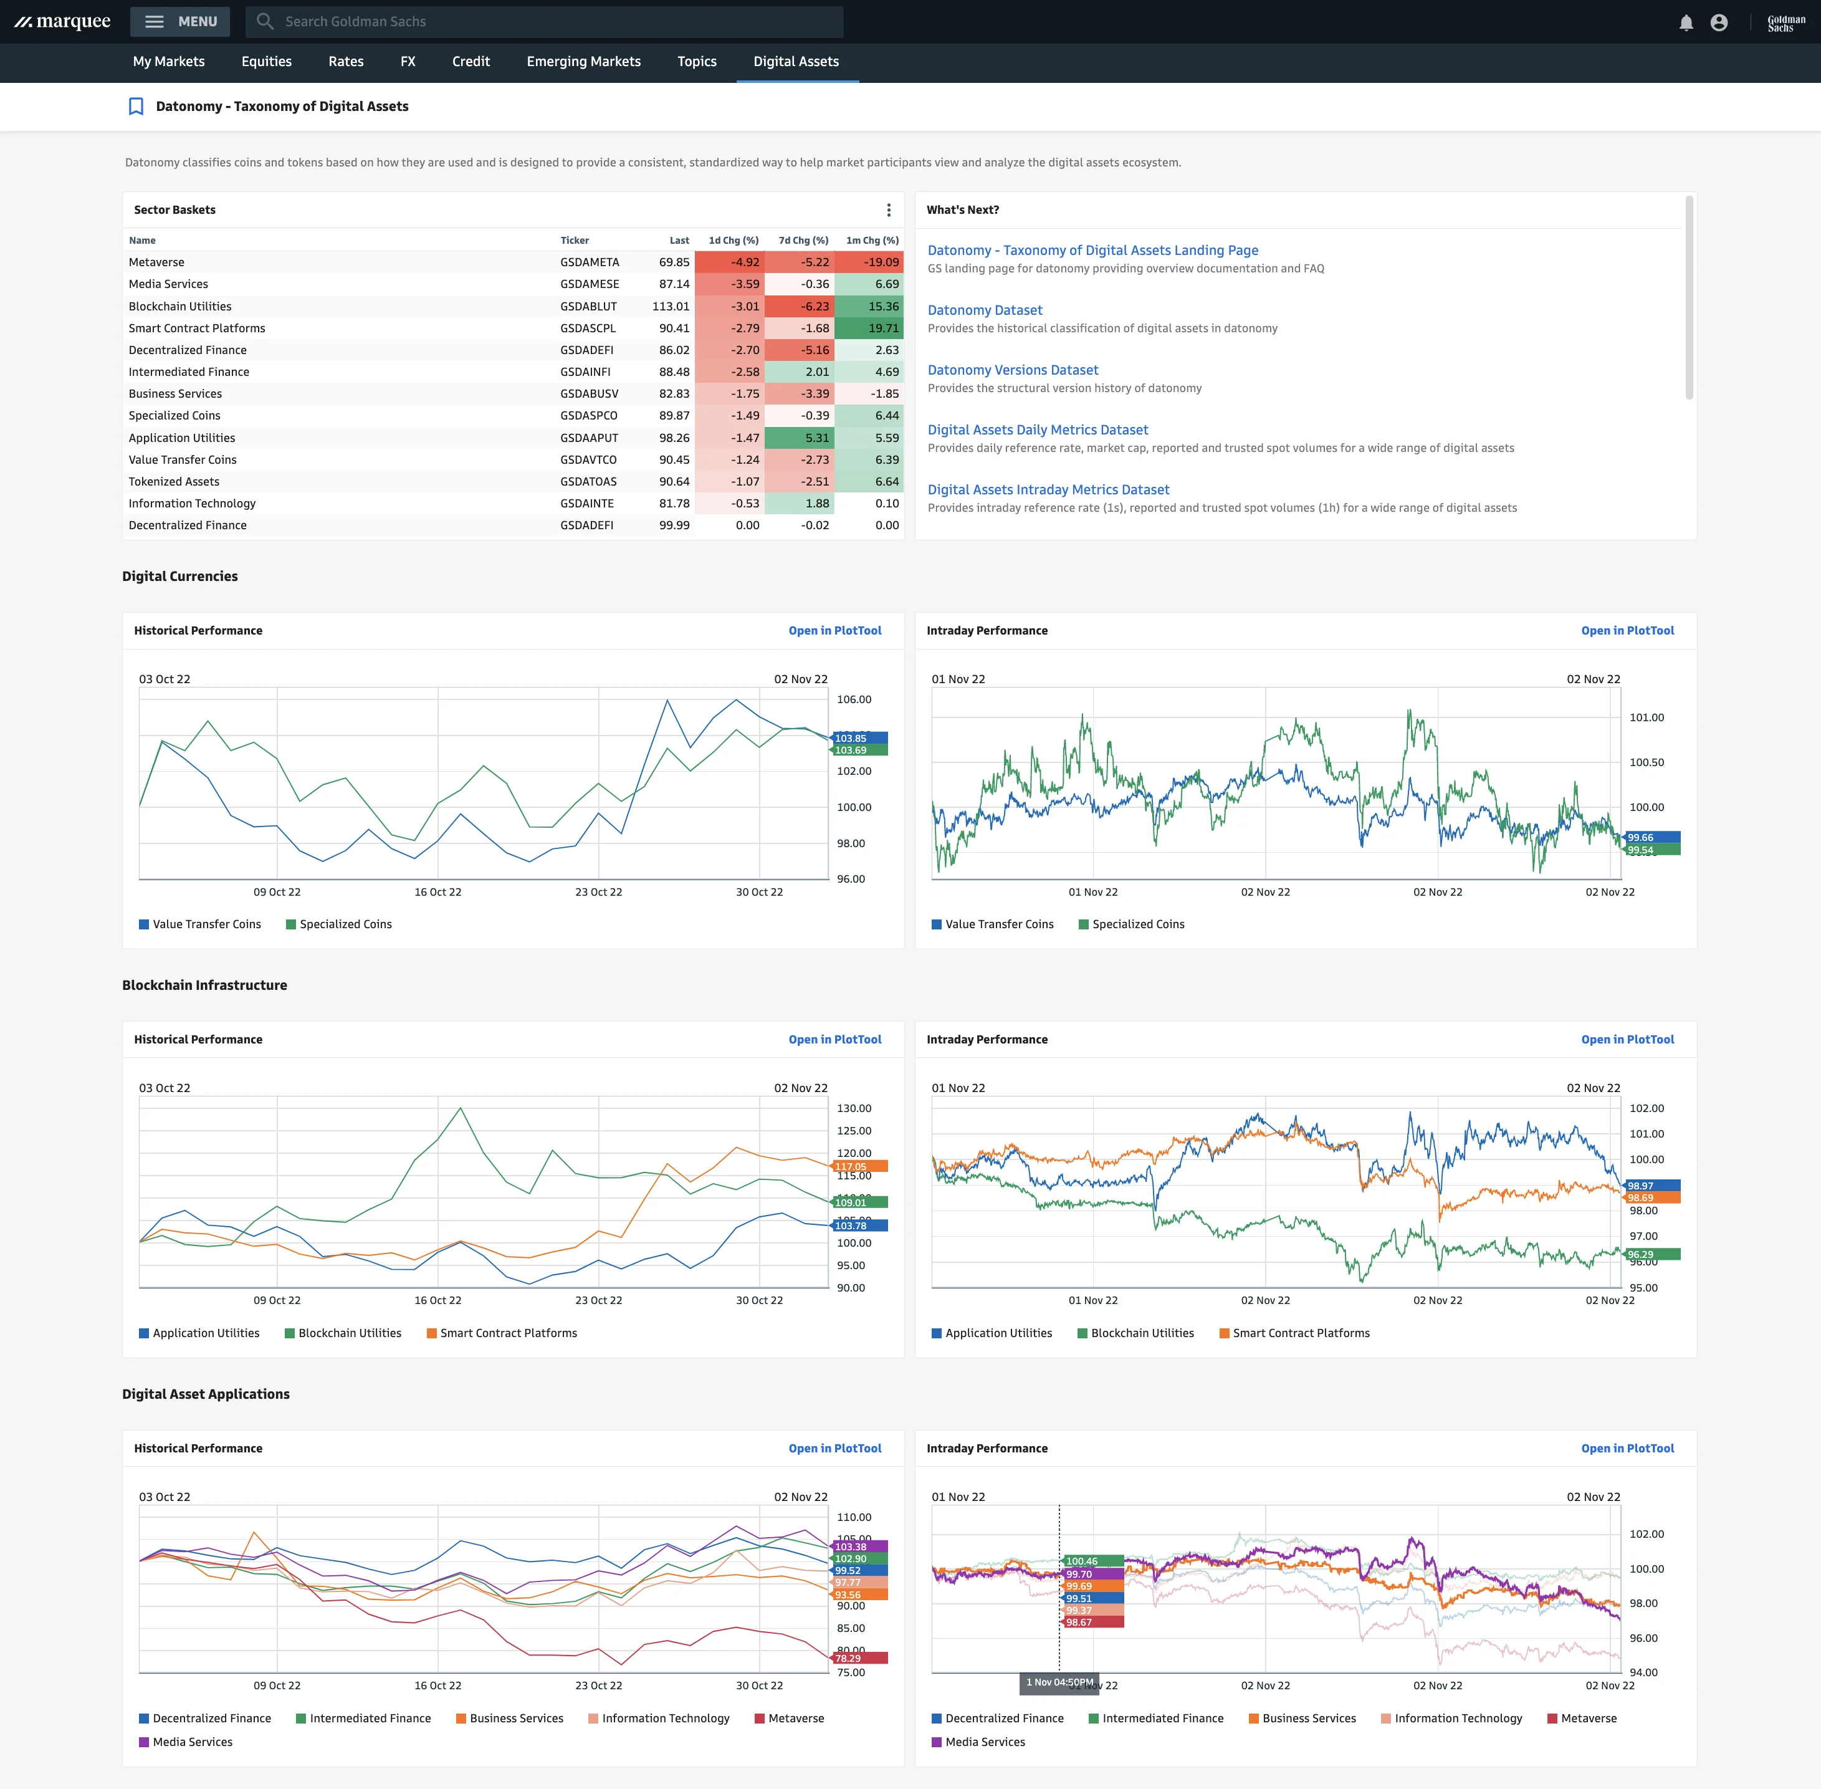Open the user account icon

[1719, 22]
